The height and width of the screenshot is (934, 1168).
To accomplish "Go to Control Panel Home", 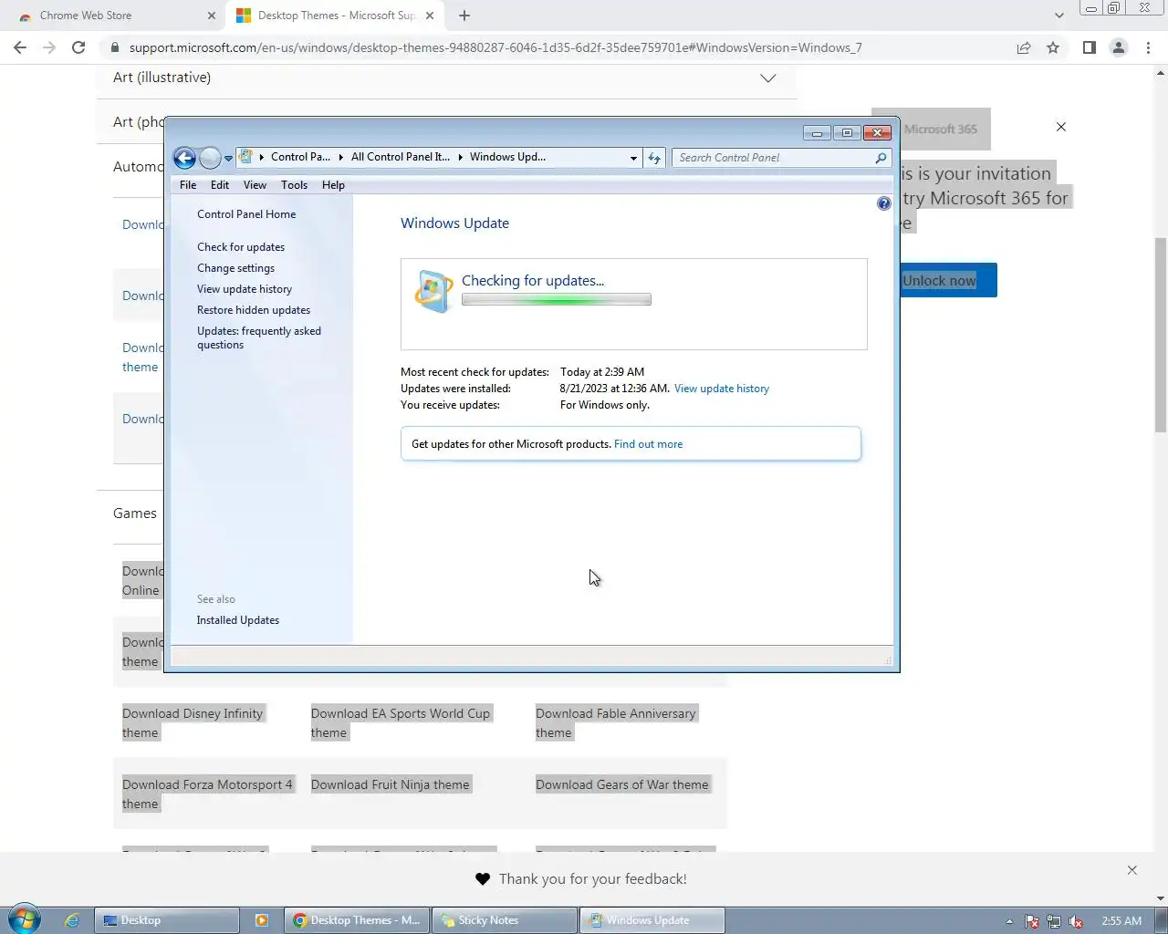I will coord(246,214).
